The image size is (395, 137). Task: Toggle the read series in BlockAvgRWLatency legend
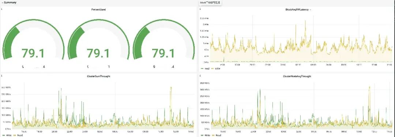click(x=205, y=68)
